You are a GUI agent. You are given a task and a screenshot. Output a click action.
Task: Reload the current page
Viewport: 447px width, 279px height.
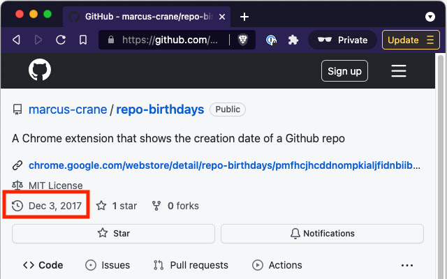tap(61, 40)
